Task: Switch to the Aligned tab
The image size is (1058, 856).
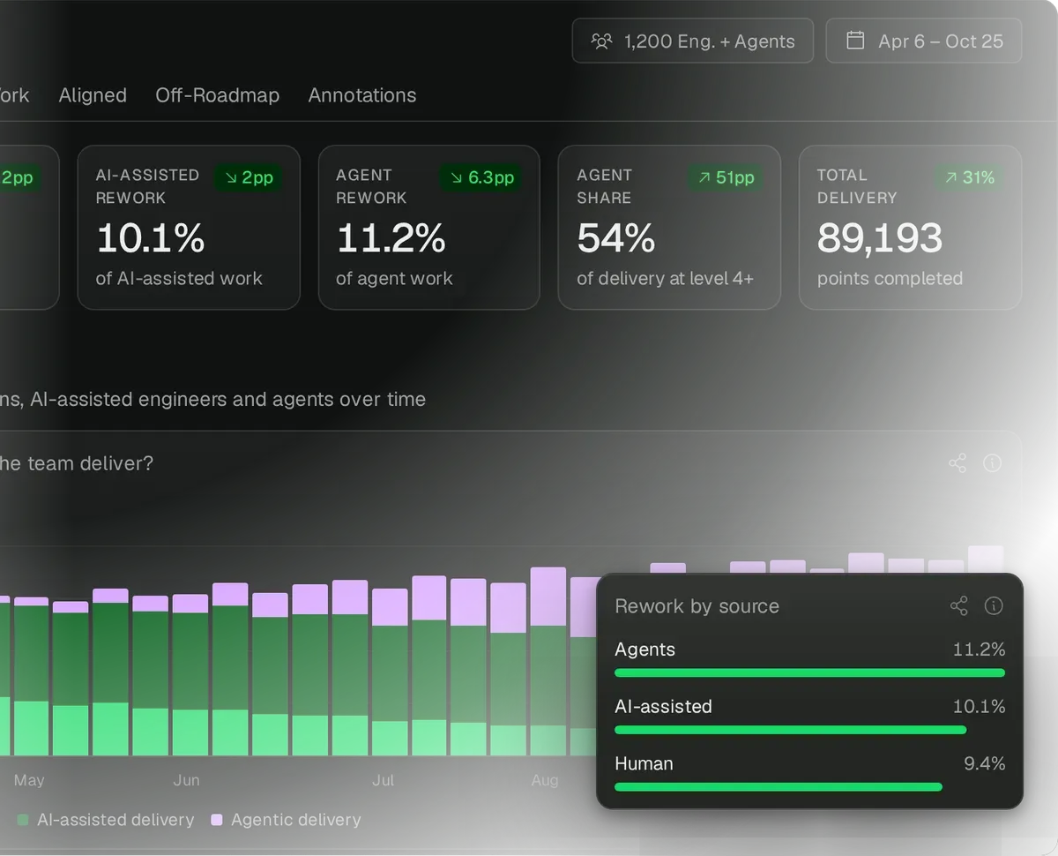Action: (93, 95)
